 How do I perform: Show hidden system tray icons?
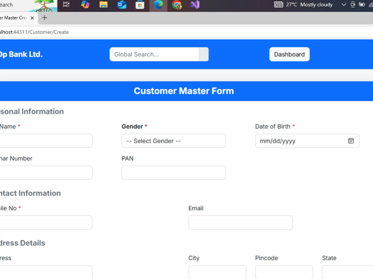[344, 4]
